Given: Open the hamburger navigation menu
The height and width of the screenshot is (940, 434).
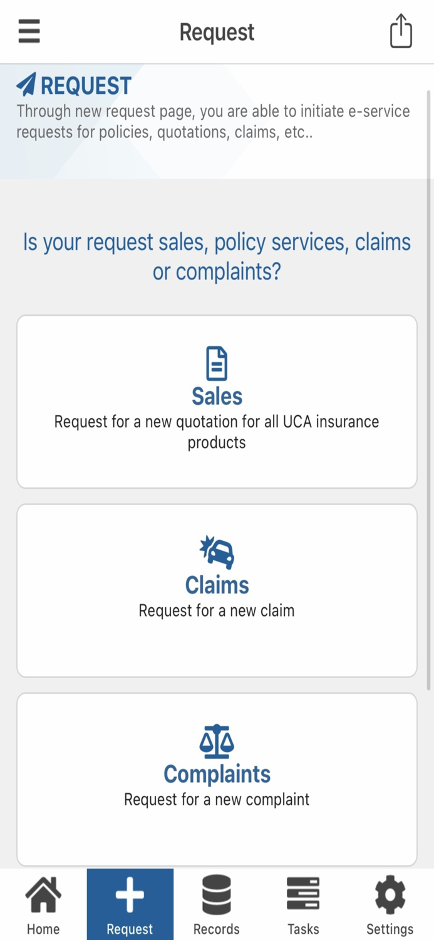Looking at the screenshot, I should pyautogui.click(x=28, y=31).
